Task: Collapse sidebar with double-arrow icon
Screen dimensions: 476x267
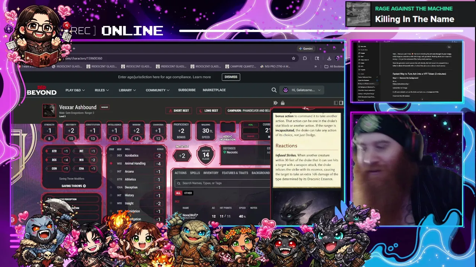Action: coord(276,103)
